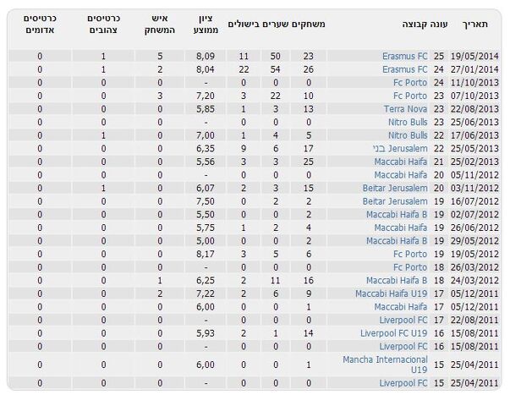Open Liverpool FC link dated 22/08/2011
Screen dimensions: 510x406
click(x=403, y=320)
